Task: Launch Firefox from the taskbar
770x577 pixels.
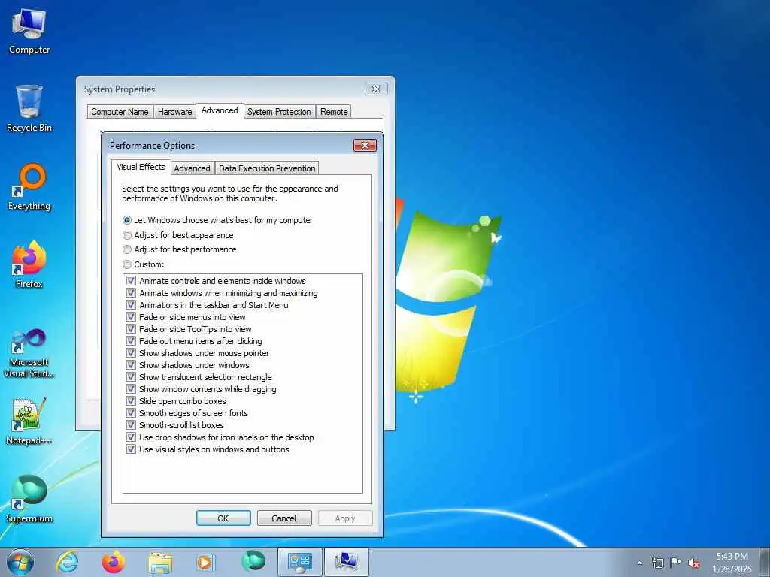Action: tap(113, 562)
